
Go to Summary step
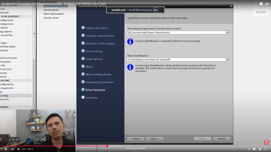(92, 98)
